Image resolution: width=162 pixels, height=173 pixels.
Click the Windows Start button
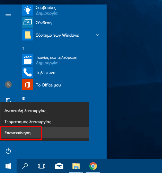pyautogui.click(x=8, y=166)
